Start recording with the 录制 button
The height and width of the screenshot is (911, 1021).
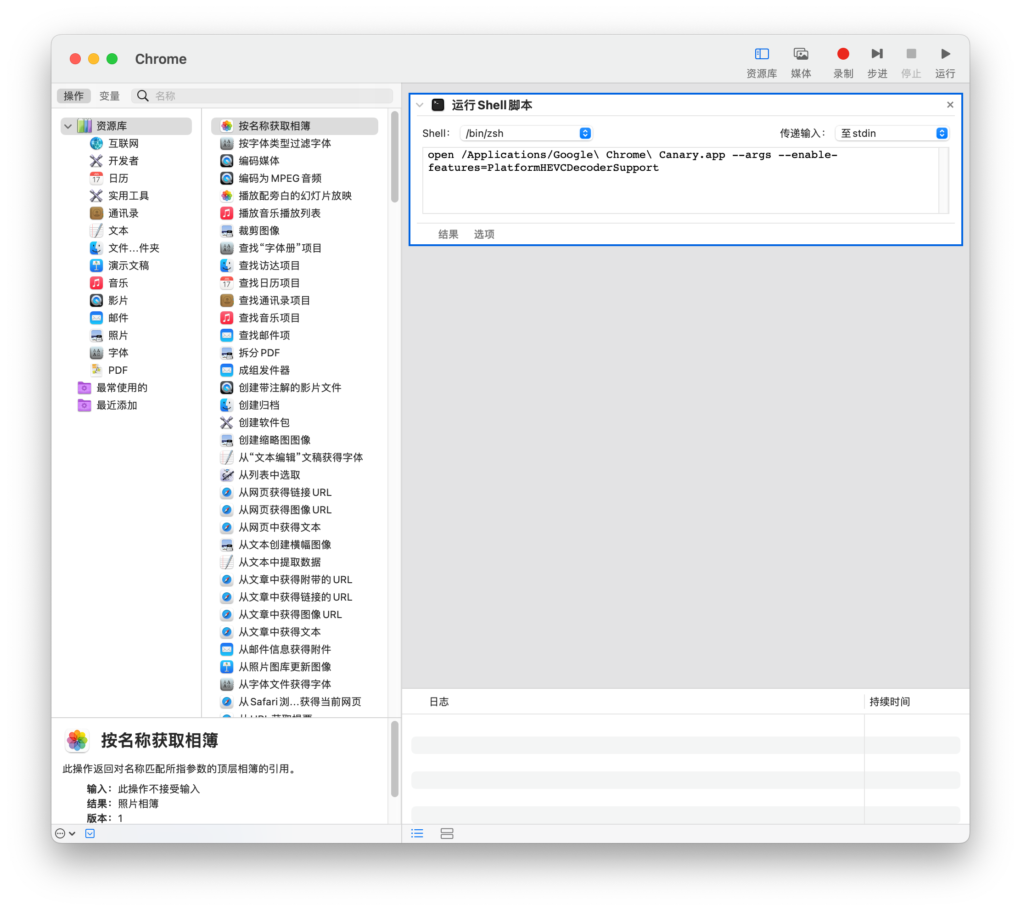pos(843,62)
